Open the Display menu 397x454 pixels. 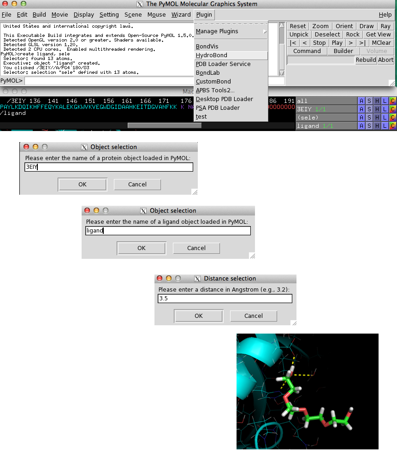pyautogui.click(x=83, y=14)
